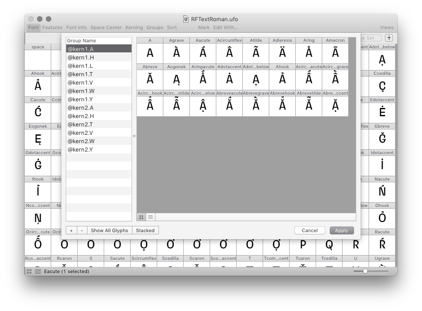Click the split view divider handle
The image size is (422, 311).
(x=134, y=136)
